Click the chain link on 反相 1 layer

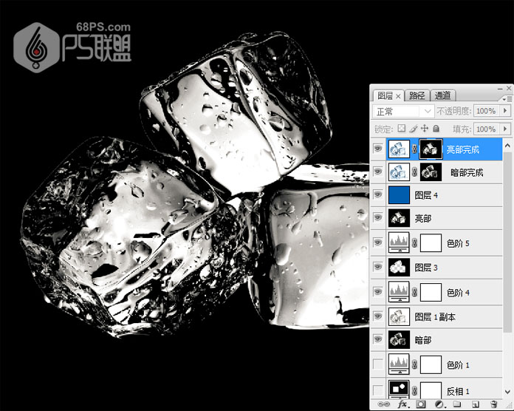[414, 390]
